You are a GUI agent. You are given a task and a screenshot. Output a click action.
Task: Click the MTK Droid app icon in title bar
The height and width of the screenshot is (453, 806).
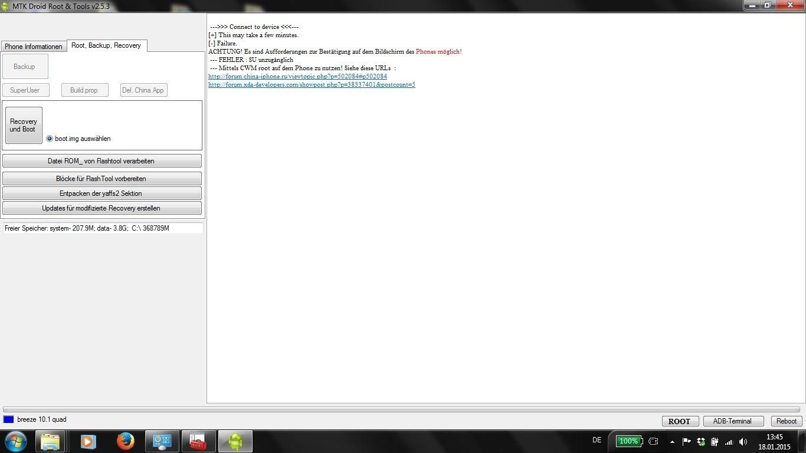(6, 6)
